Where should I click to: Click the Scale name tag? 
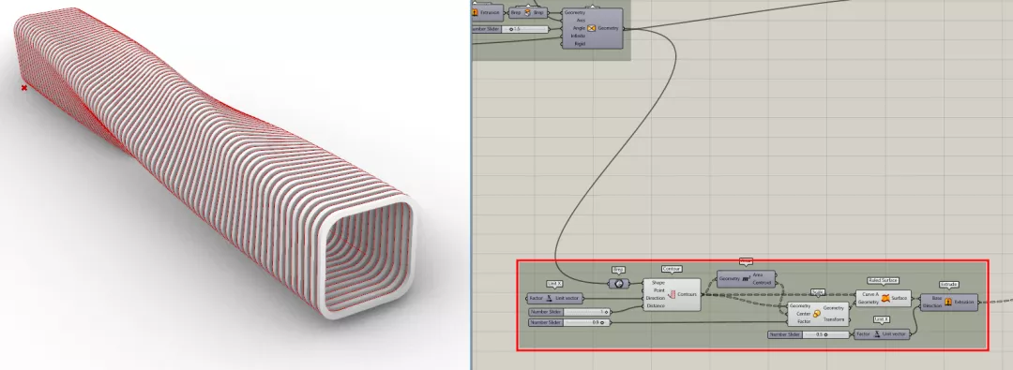click(x=818, y=292)
